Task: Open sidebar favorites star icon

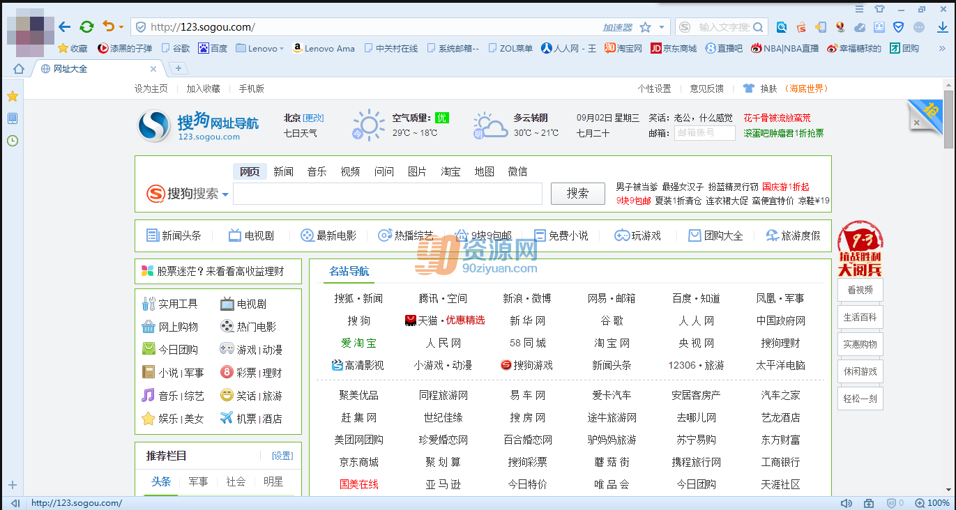Action: coord(12,96)
